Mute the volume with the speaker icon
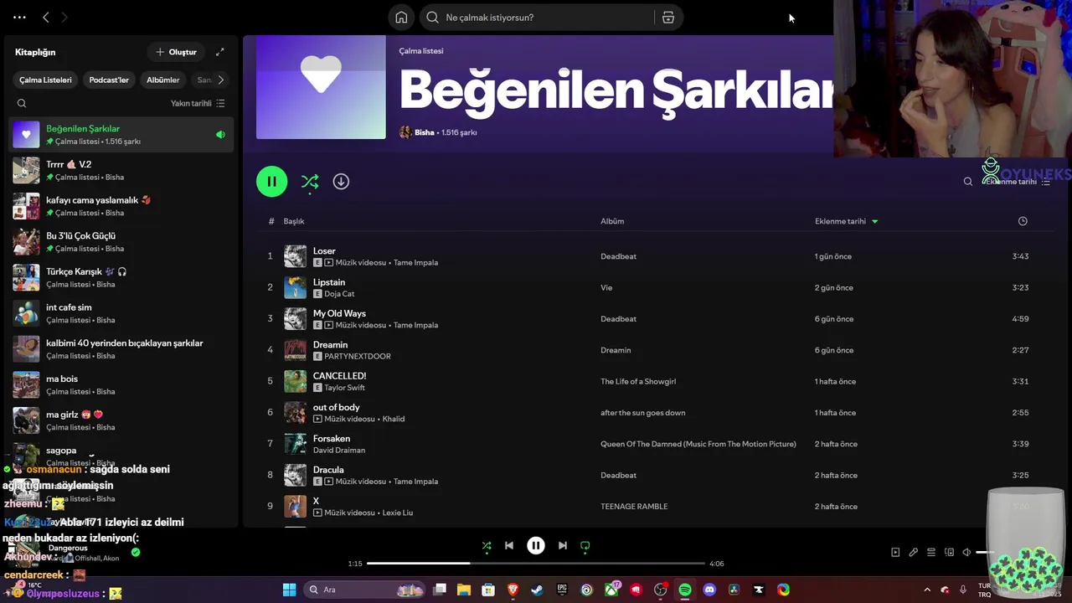 click(966, 553)
